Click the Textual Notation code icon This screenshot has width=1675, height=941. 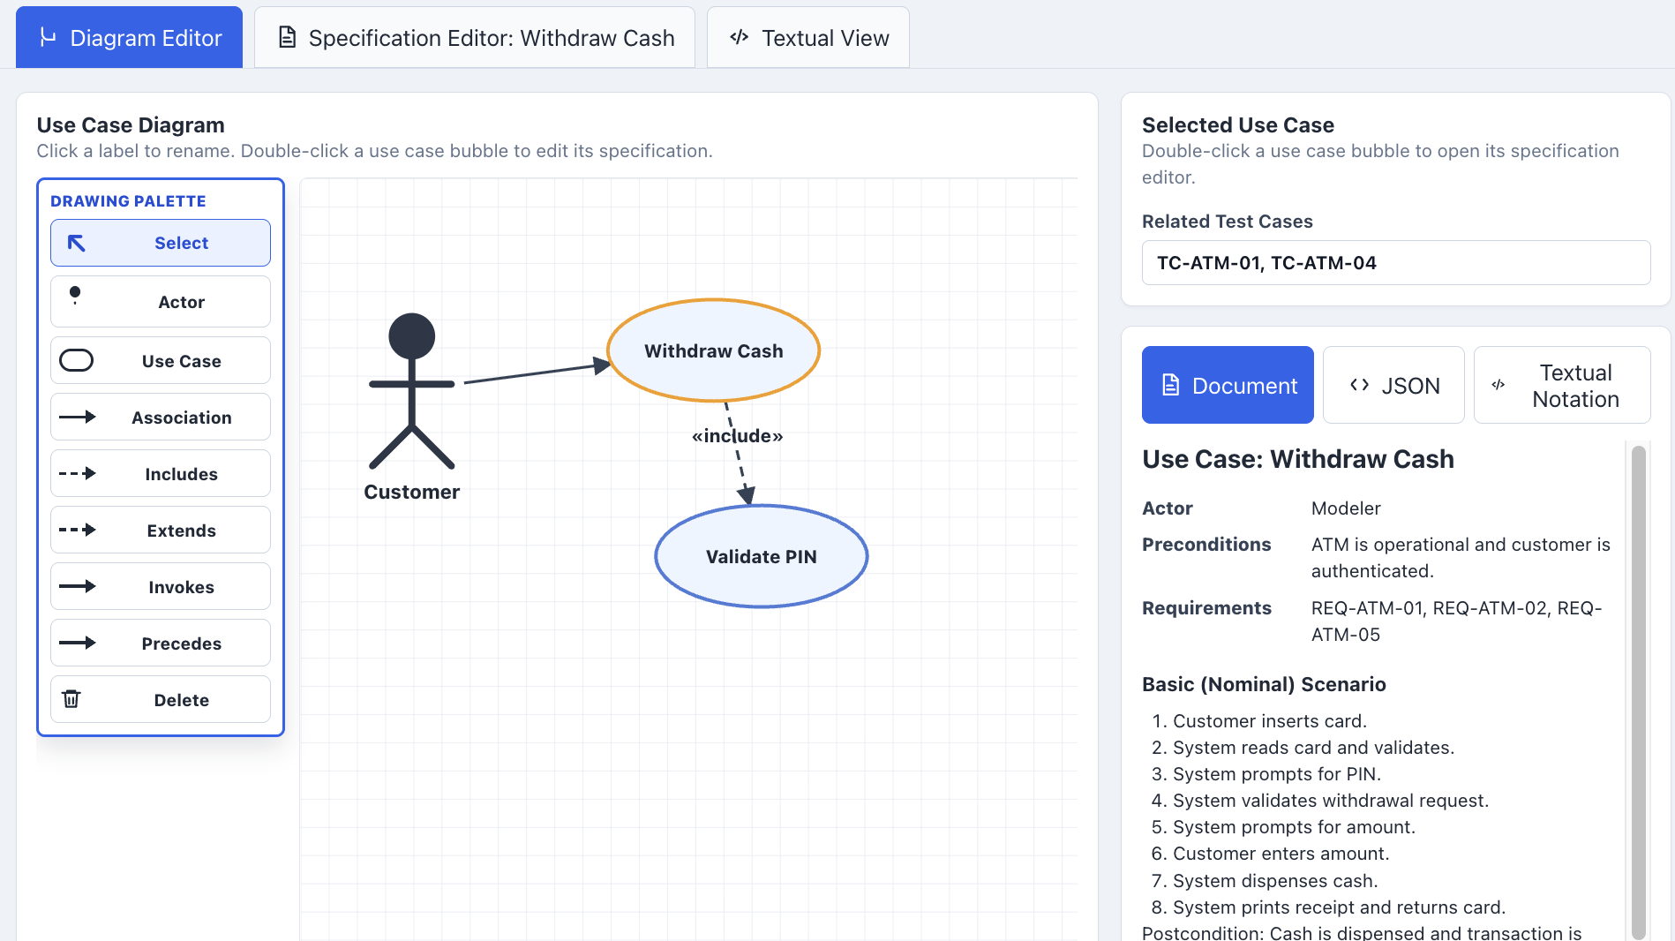pos(1498,385)
